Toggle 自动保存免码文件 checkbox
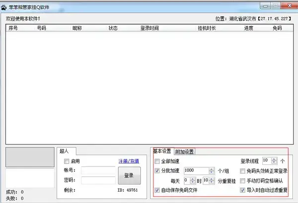The width and height of the screenshot is (298, 203). tap(157, 190)
